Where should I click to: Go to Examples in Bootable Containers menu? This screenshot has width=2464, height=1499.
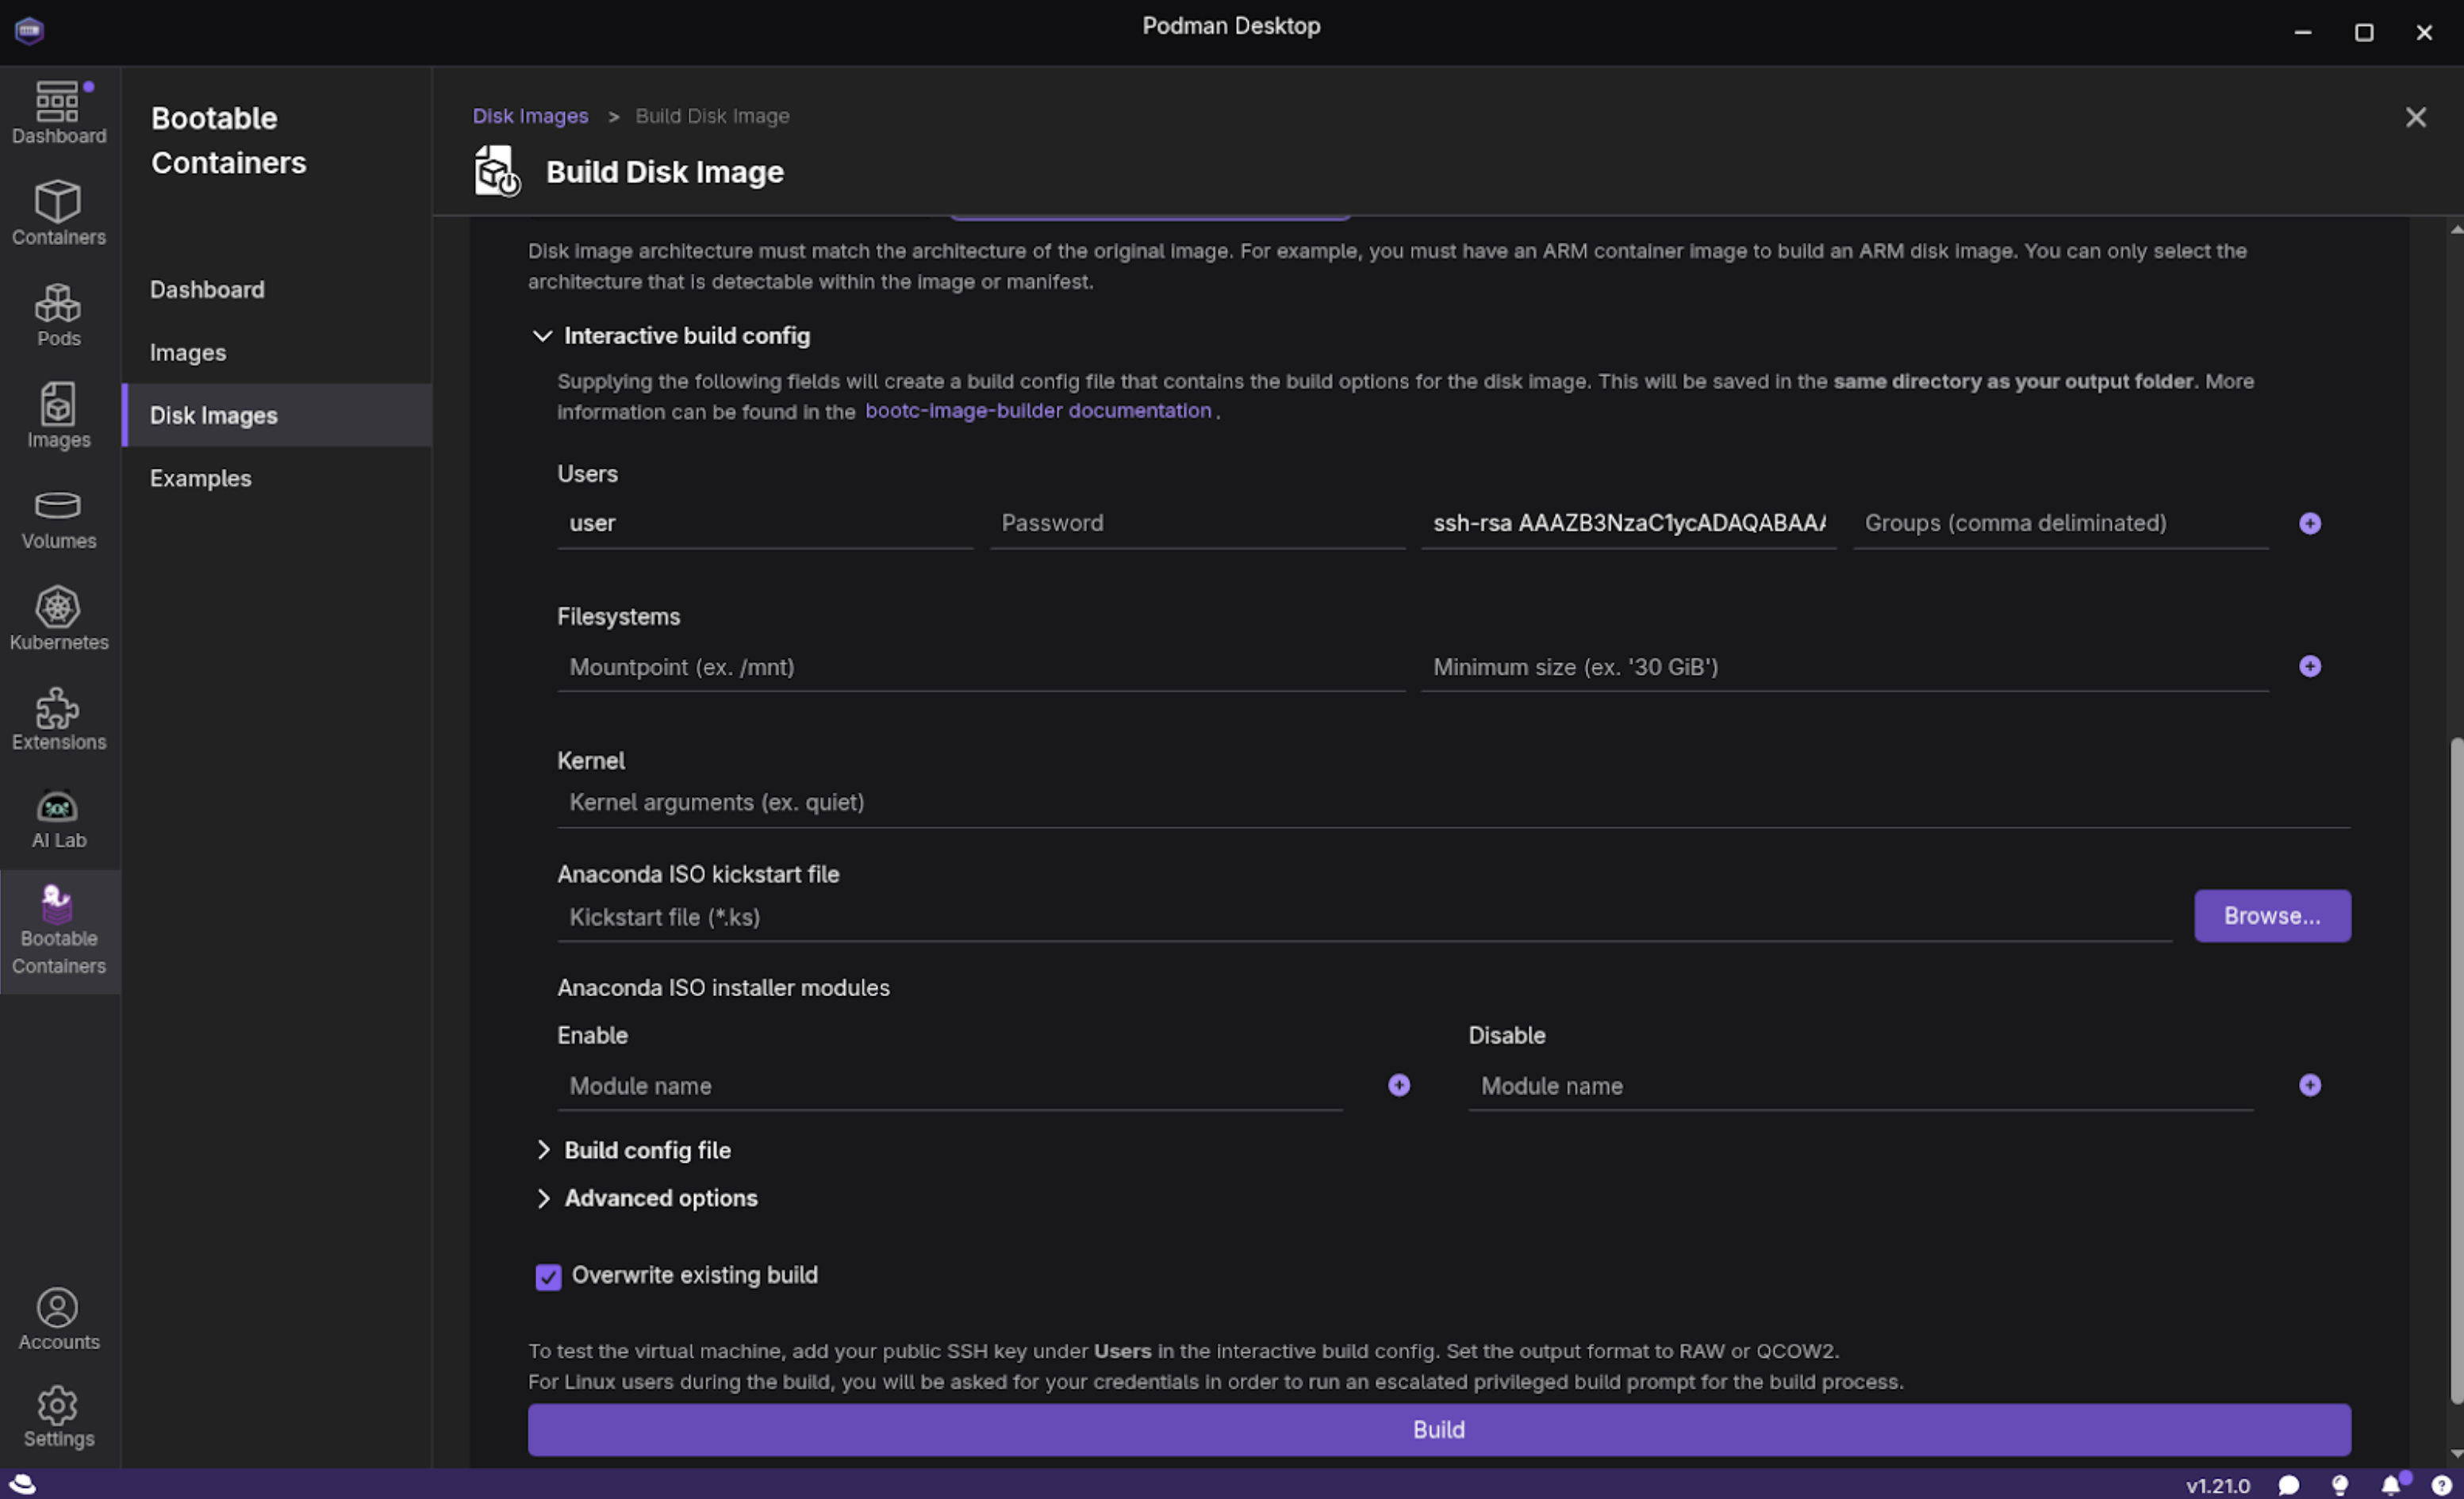point(200,478)
